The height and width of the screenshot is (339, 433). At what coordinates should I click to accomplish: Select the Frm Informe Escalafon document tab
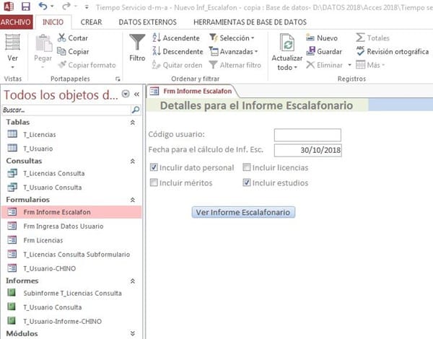pyautogui.click(x=192, y=91)
